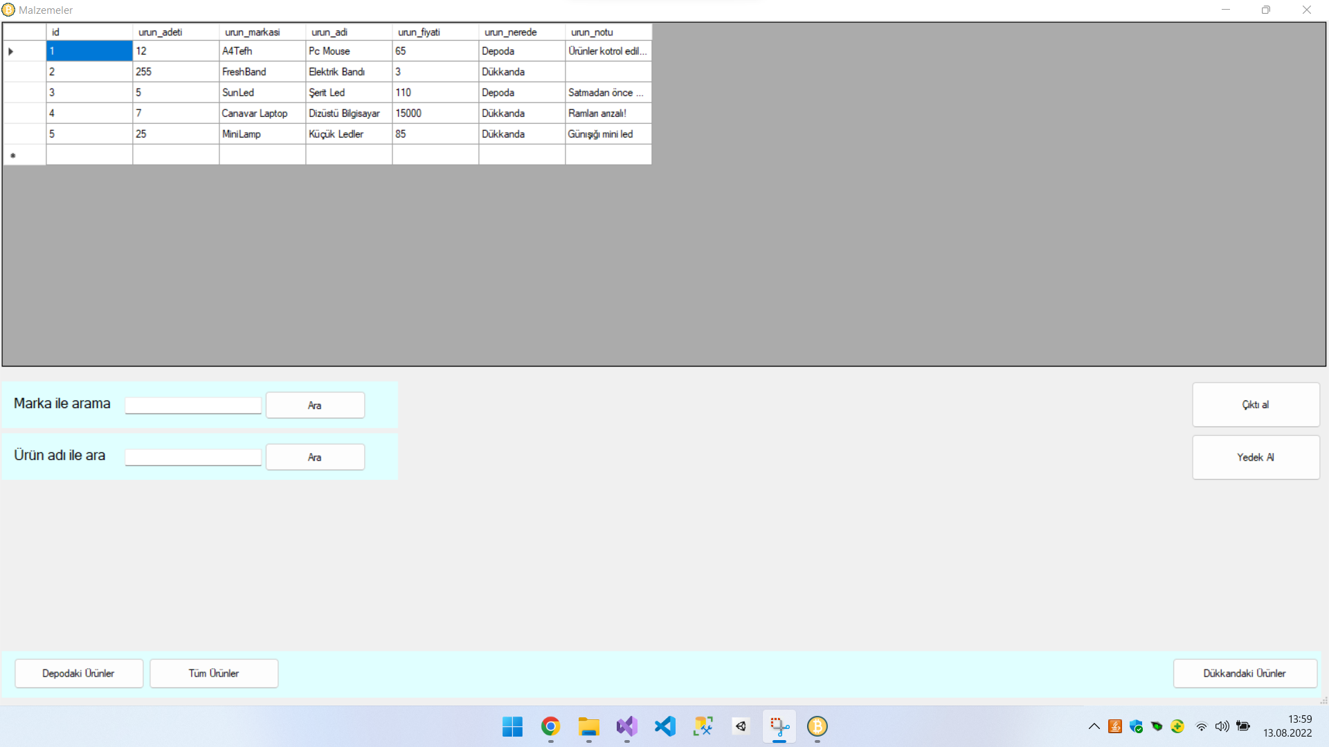Viewport: 1329px width, 747px height.
Task: Click Ara button next to Ürün adı ile ara
Action: [x=315, y=457]
